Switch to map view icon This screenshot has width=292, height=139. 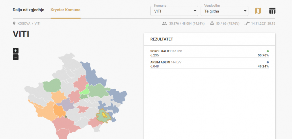pyautogui.click(x=258, y=11)
